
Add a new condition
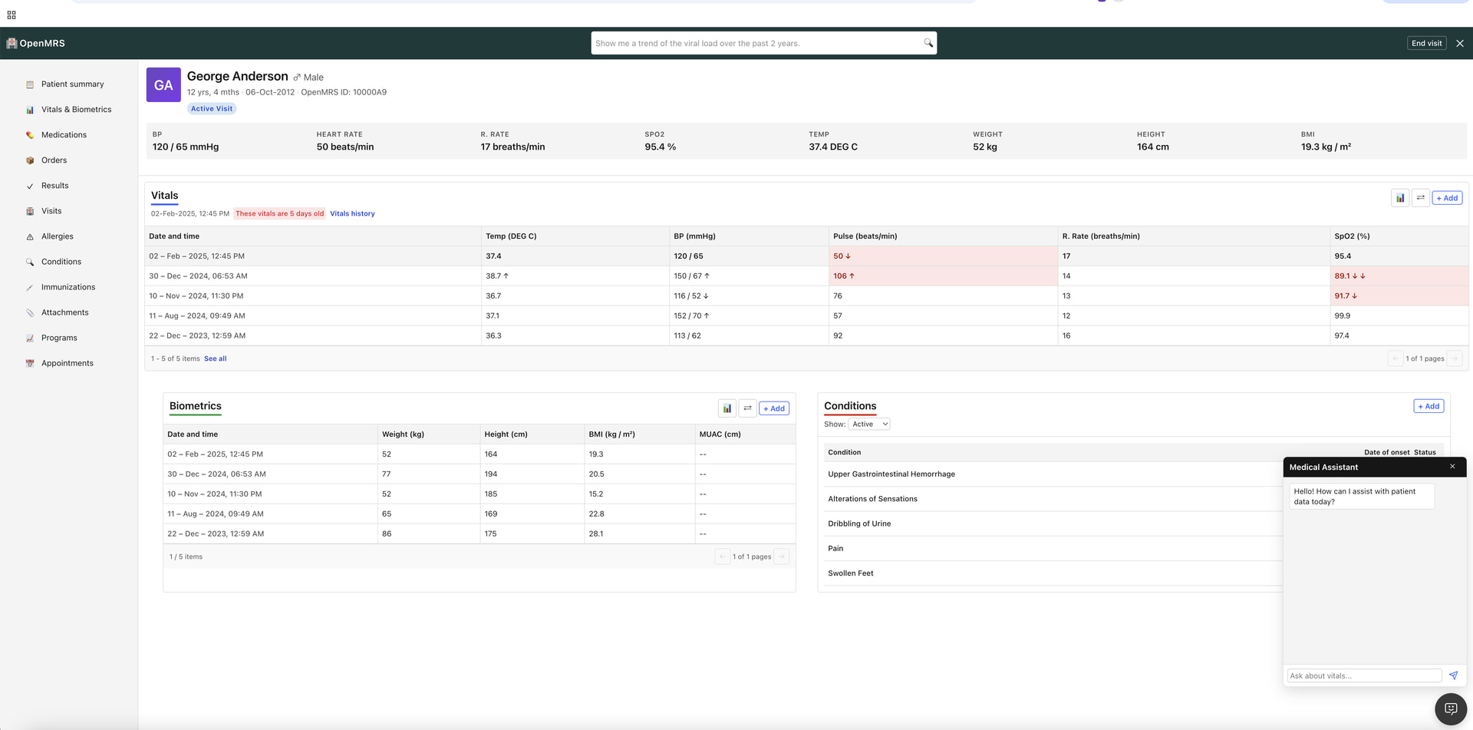tap(1428, 406)
